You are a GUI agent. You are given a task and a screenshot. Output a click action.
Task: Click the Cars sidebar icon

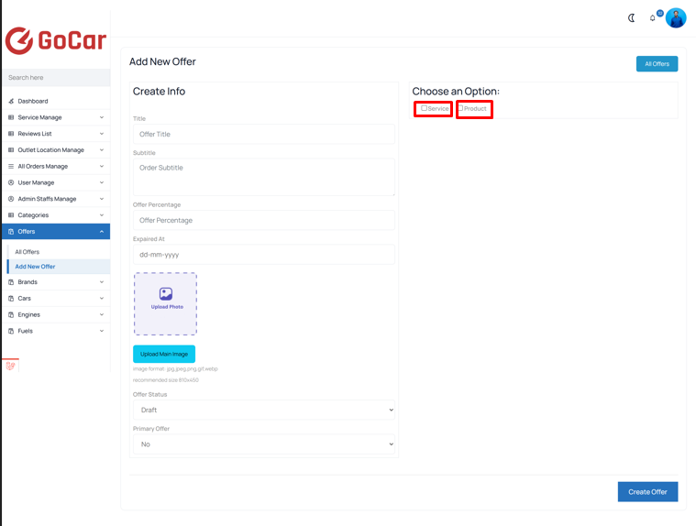pyautogui.click(x=11, y=299)
